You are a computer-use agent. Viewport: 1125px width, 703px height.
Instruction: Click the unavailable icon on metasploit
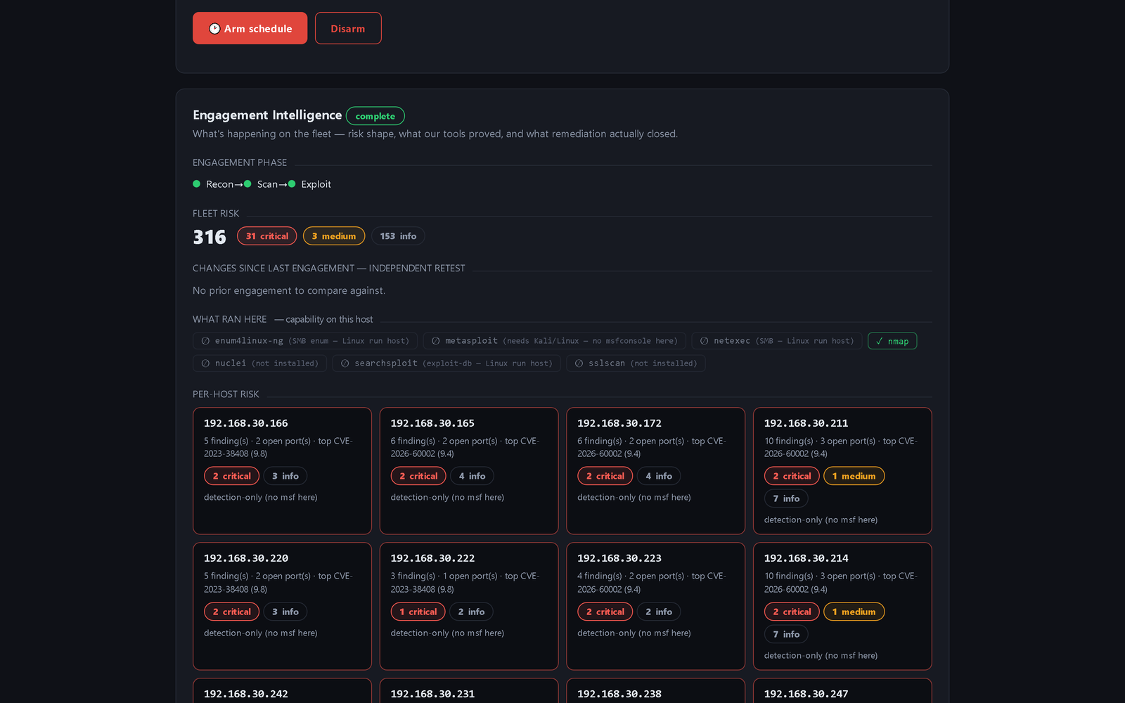click(436, 341)
